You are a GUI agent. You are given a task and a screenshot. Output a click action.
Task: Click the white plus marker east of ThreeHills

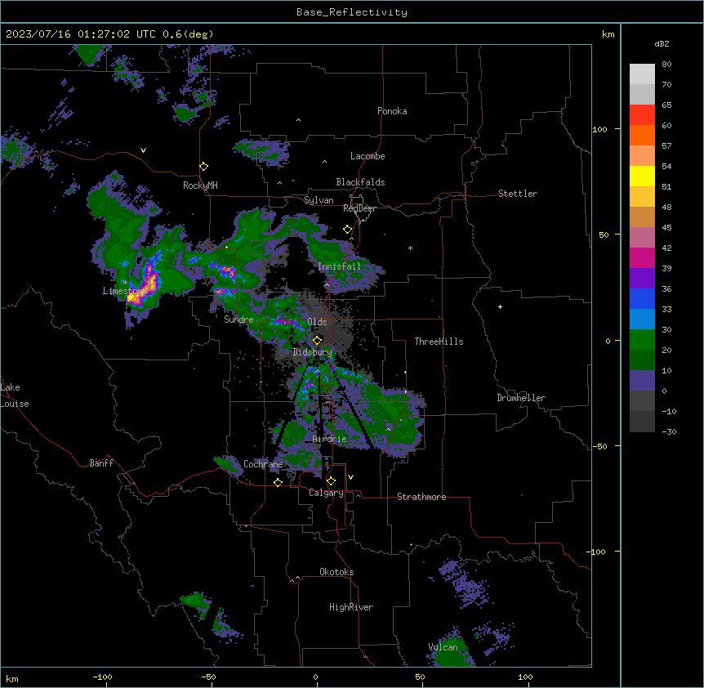pyautogui.click(x=500, y=306)
